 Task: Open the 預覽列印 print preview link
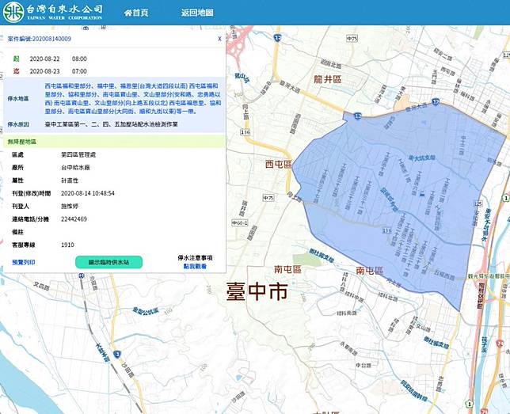point(24,261)
